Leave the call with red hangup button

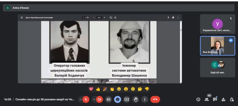(x=155, y=100)
